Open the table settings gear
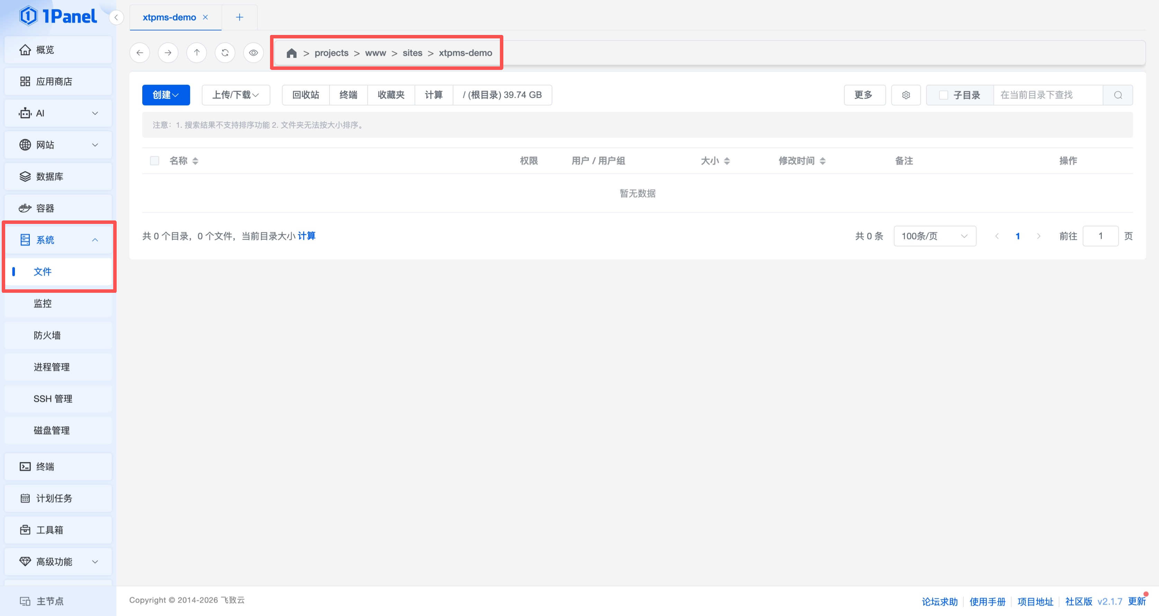The image size is (1159, 616). tap(906, 95)
